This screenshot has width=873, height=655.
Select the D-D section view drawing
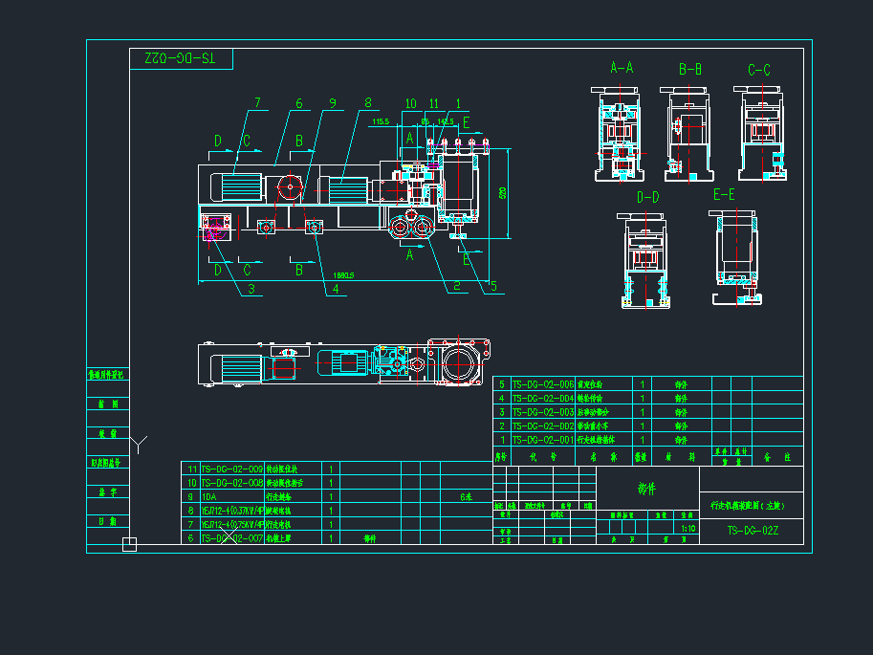pos(647,258)
